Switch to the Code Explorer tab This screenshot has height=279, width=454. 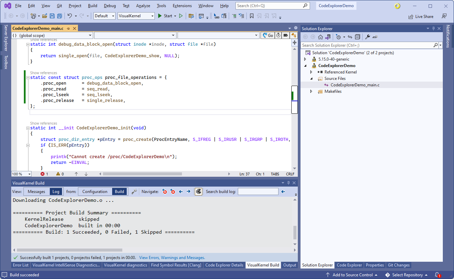[x=349, y=265]
